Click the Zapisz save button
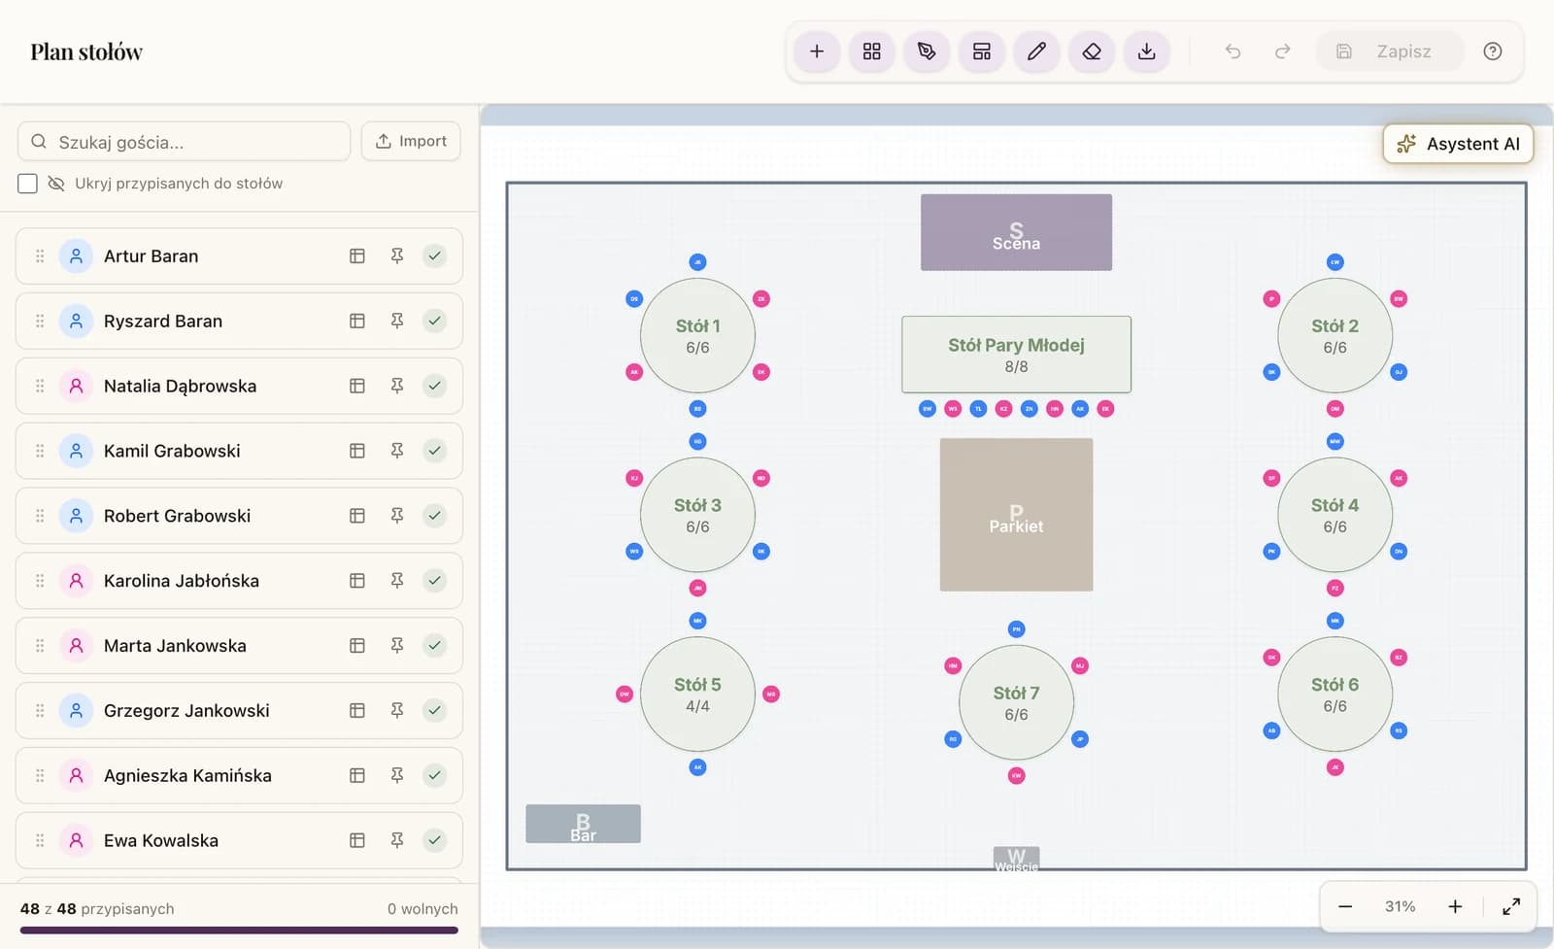Viewport: 1554px width, 949px height. tap(1389, 51)
